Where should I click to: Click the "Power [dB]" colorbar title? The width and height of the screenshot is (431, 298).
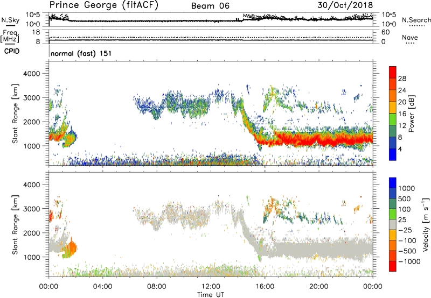411,113
